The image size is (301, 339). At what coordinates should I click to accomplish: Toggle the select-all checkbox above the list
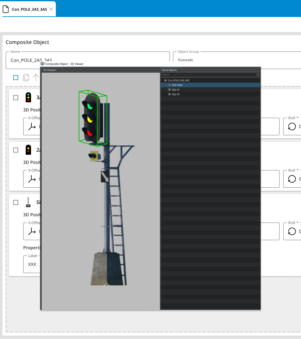[x=16, y=78]
